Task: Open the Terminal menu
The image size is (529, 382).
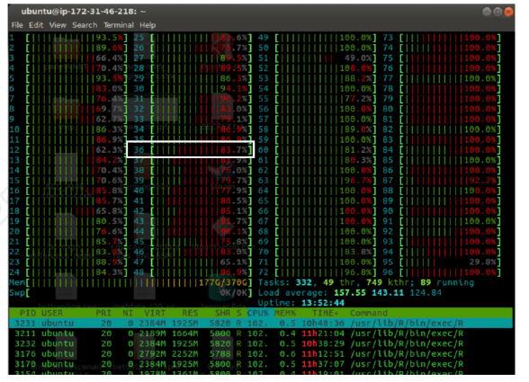Action: pos(119,25)
